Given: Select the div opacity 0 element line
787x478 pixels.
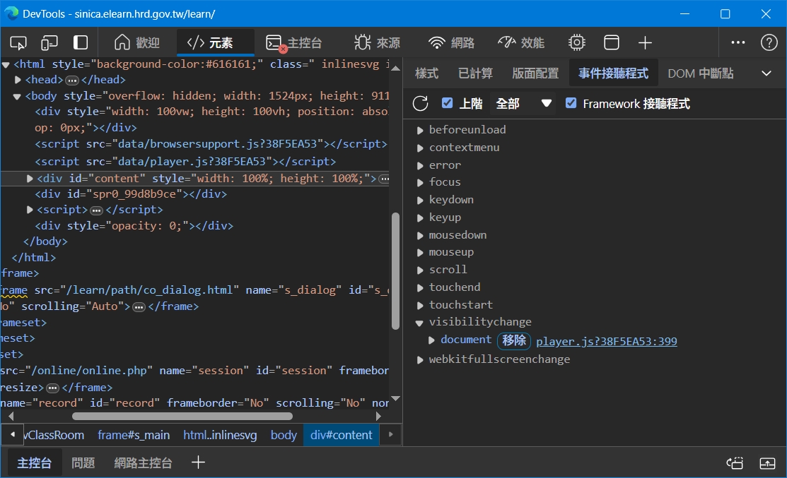Looking at the screenshot, I should pyautogui.click(x=134, y=226).
